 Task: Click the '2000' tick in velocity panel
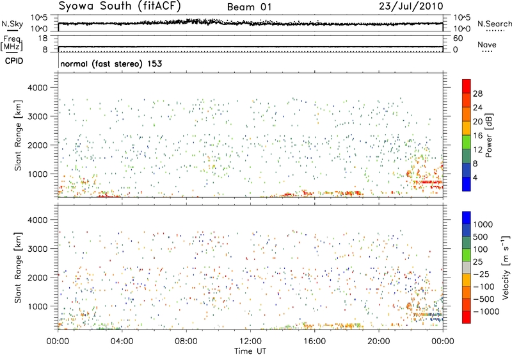37,277
